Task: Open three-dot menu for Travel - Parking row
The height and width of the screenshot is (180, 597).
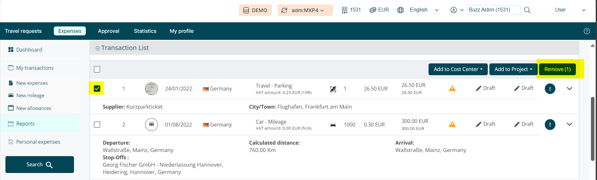Action: click(x=550, y=89)
